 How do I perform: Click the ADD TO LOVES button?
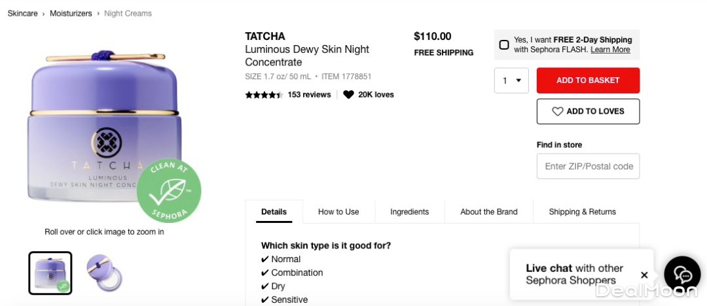[588, 111]
